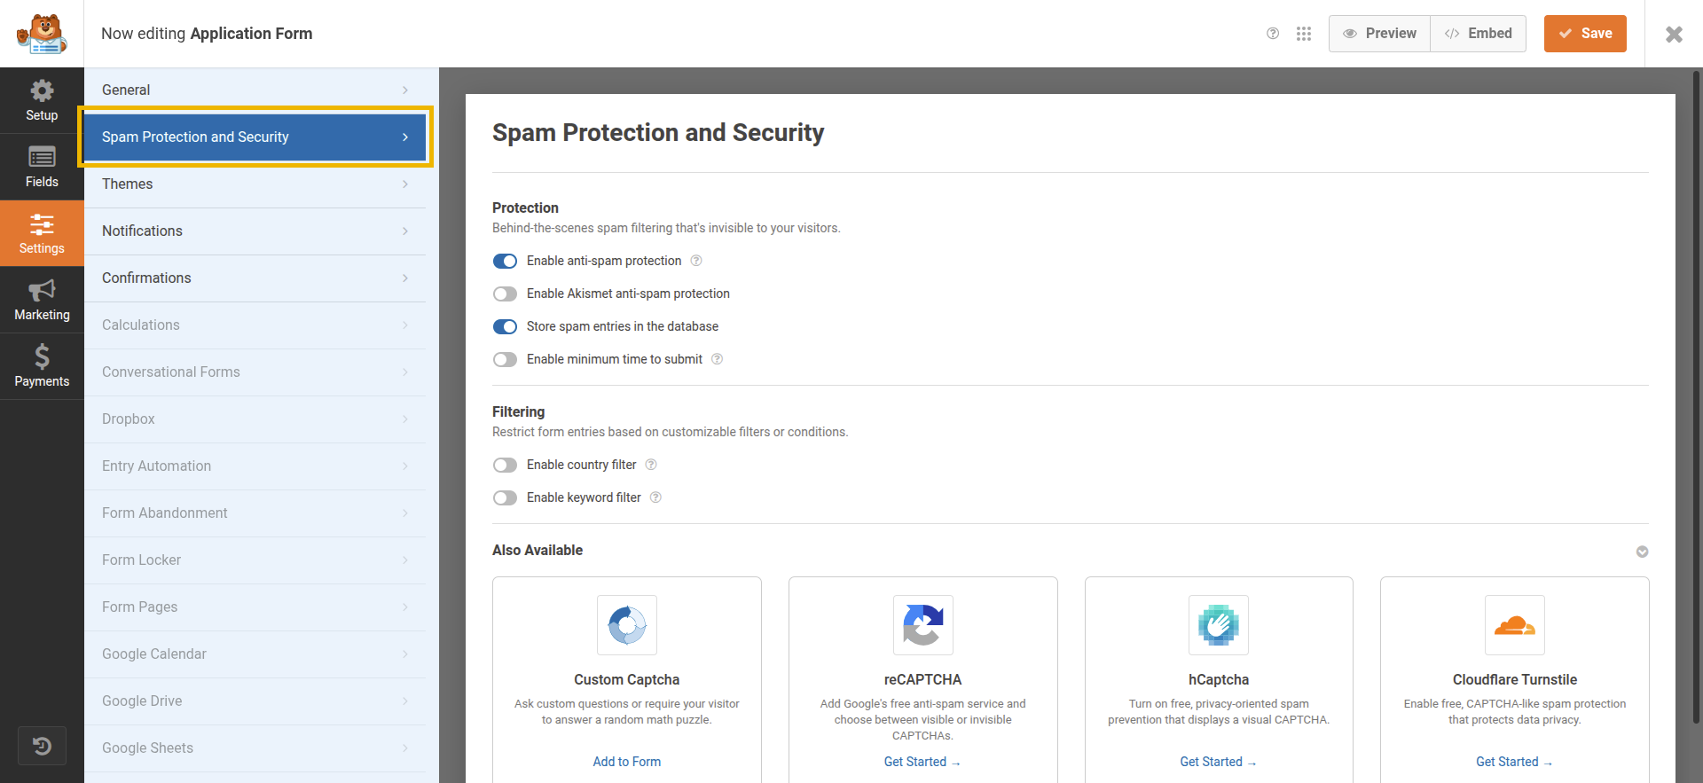Click the Embed button
The image size is (1703, 783).
click(x=1478, y=34)
